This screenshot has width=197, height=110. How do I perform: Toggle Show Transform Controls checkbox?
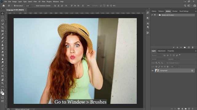click(x=35, y=6)
